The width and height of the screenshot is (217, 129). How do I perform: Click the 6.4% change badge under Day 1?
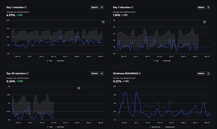point(19,15)
